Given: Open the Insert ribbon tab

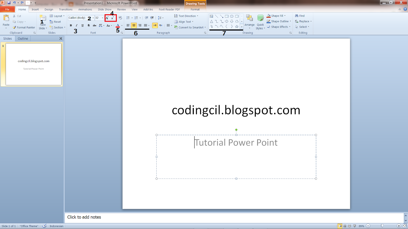Looking at the screenshot, I should [x=35, y=9].
